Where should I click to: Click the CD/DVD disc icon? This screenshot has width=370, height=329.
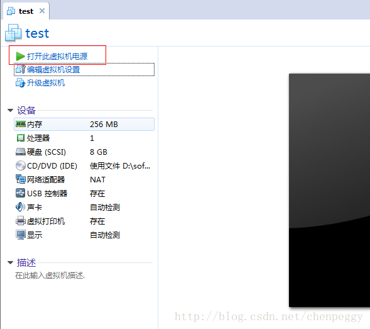pyautogui.click(x=21, y=165)
